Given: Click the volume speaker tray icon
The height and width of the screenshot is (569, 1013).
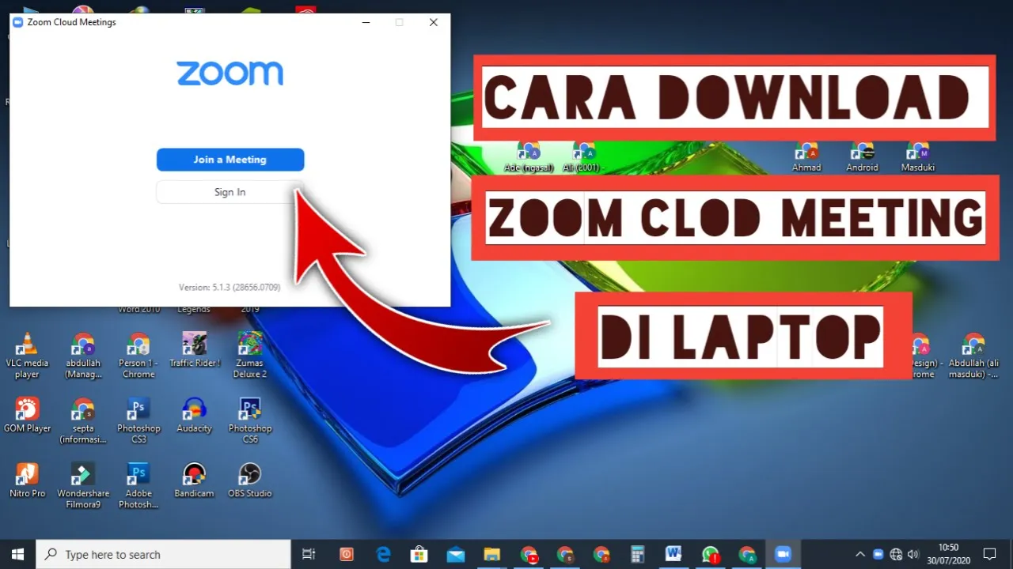Looking at the screenshot, I should [x=913, y=554].
